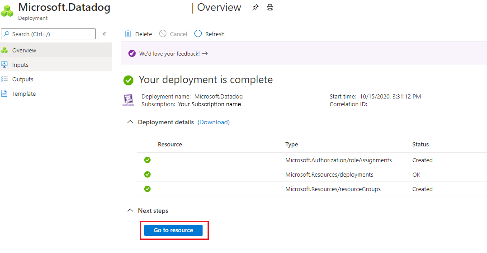Viewport: 487px width, 253px height.
Task: Download the deployment details
Action: pyautogui.click(x=214, y=122)
